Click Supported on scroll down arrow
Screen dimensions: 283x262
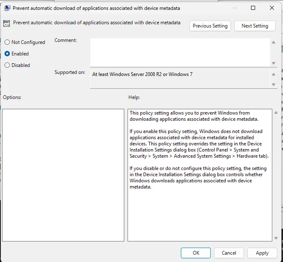(x=274, y=84)
